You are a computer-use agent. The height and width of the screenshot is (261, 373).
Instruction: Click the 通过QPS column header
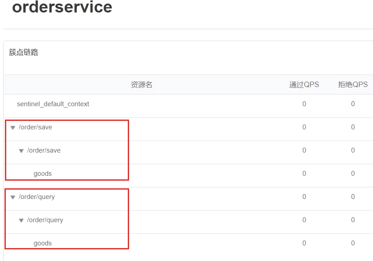point(304,84)
